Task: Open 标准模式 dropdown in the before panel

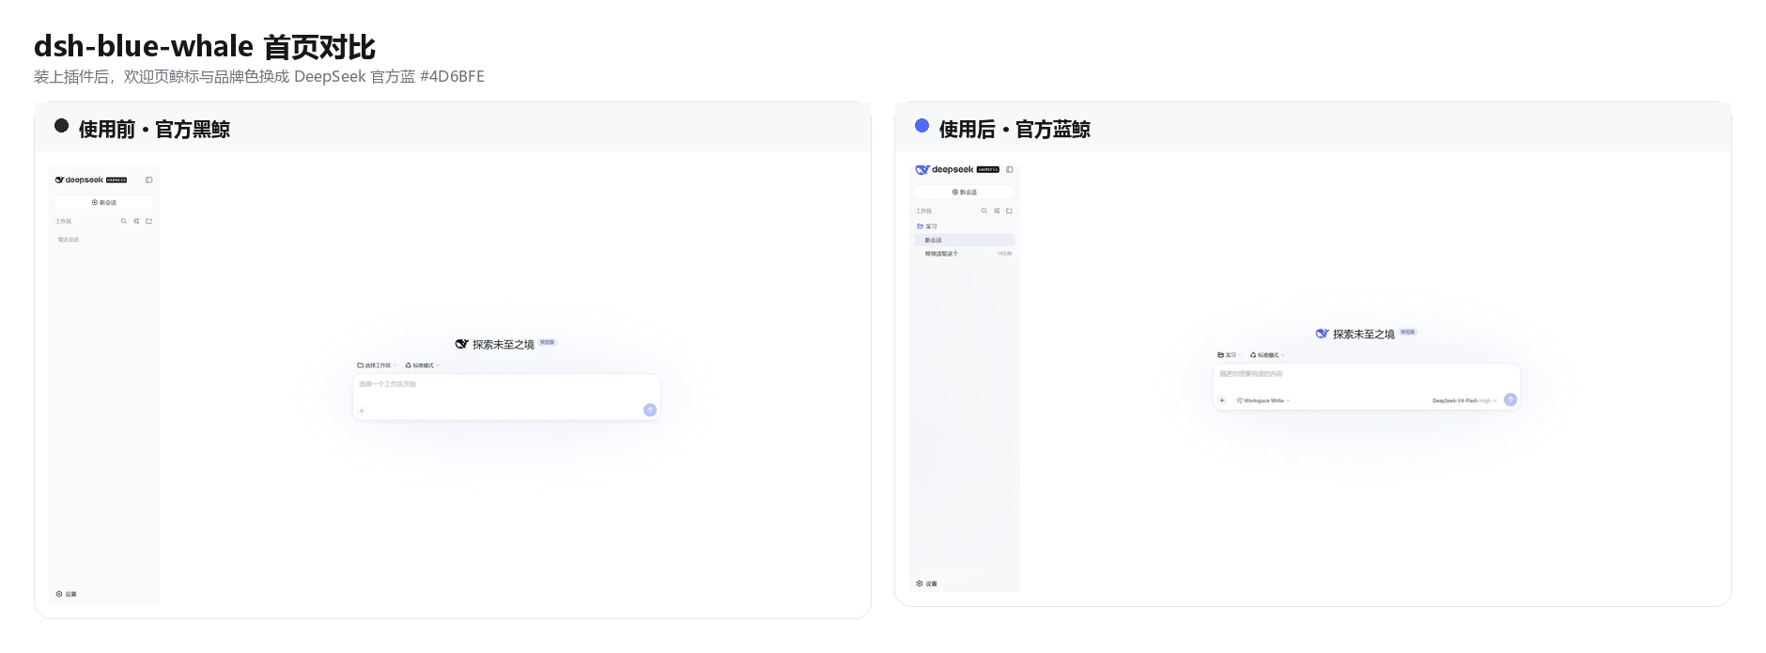Action: [423, 365]
